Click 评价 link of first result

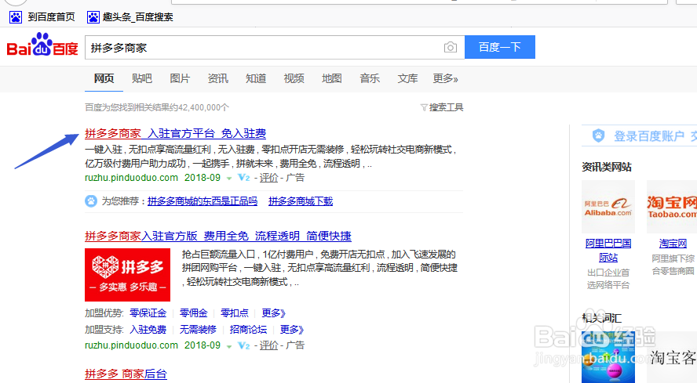coord(269,178)
